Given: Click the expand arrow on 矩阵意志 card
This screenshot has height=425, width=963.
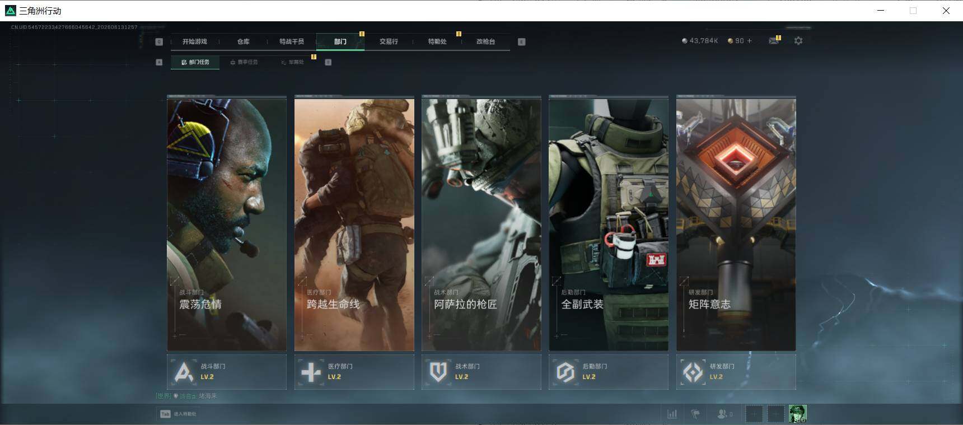Looking at the screenshot, I should coord(684,281).
